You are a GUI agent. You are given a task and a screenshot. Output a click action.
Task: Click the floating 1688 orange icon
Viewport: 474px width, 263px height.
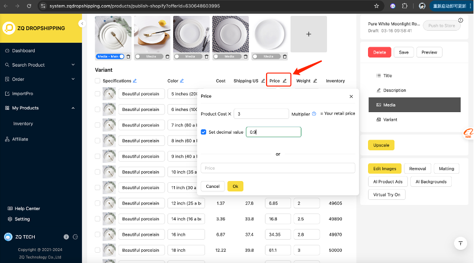pos(468,133)
